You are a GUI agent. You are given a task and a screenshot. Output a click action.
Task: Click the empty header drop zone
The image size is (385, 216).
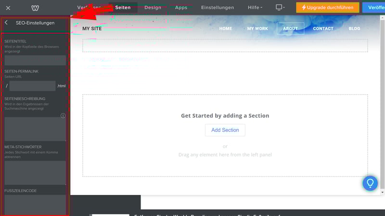click(x=225, y=46)
